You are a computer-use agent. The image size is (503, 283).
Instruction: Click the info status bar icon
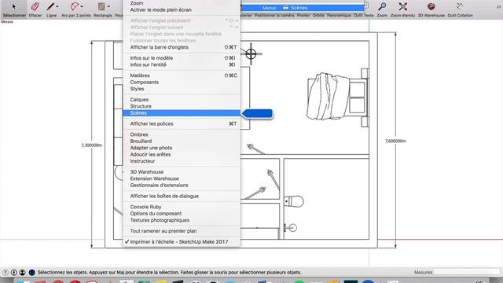[x=14, y=272]
